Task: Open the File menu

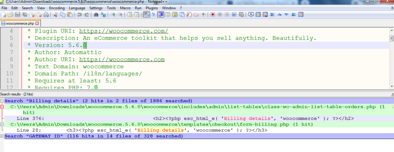Action: point(4,8)
